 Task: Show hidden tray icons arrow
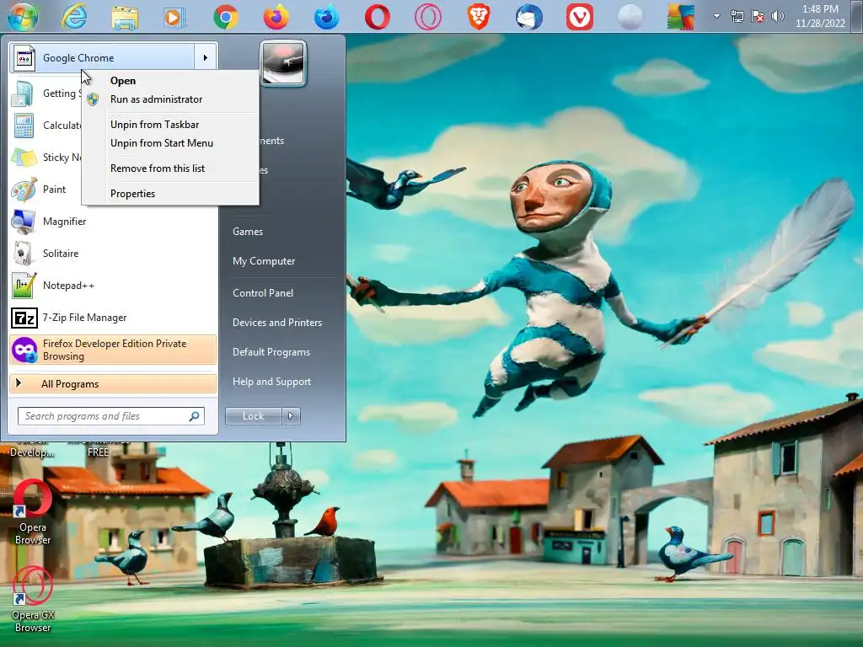(x=716, y=16)
